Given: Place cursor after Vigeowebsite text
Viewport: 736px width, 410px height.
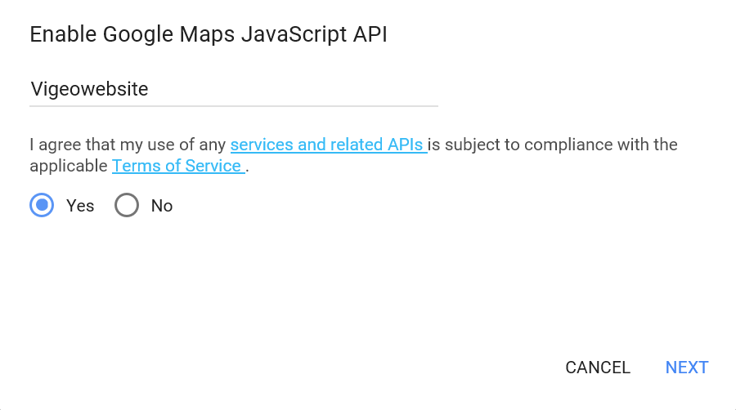Looking at the screenshot, I should tap(150, 89).
